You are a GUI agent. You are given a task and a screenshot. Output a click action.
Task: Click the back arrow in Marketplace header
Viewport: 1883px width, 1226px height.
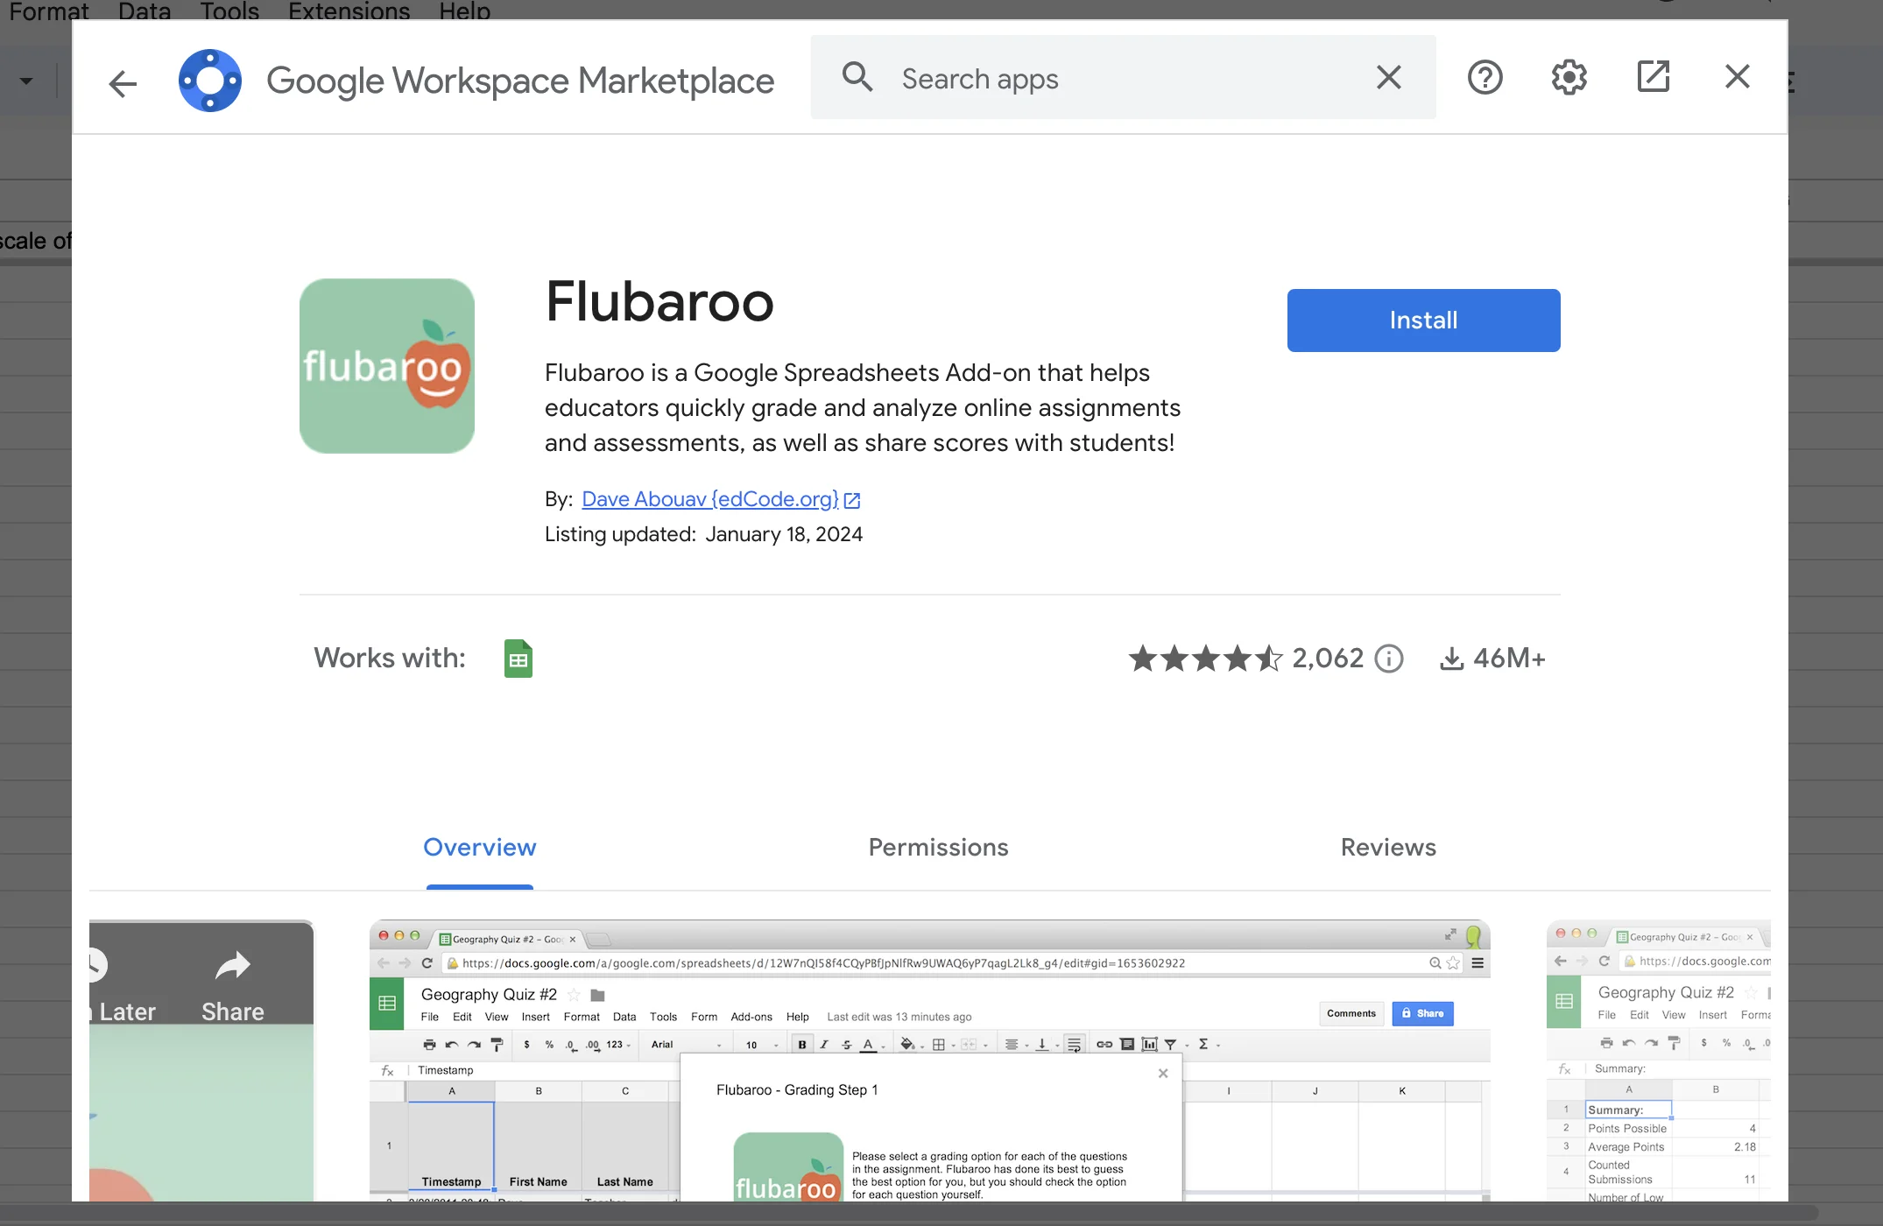tap(123, 83)
